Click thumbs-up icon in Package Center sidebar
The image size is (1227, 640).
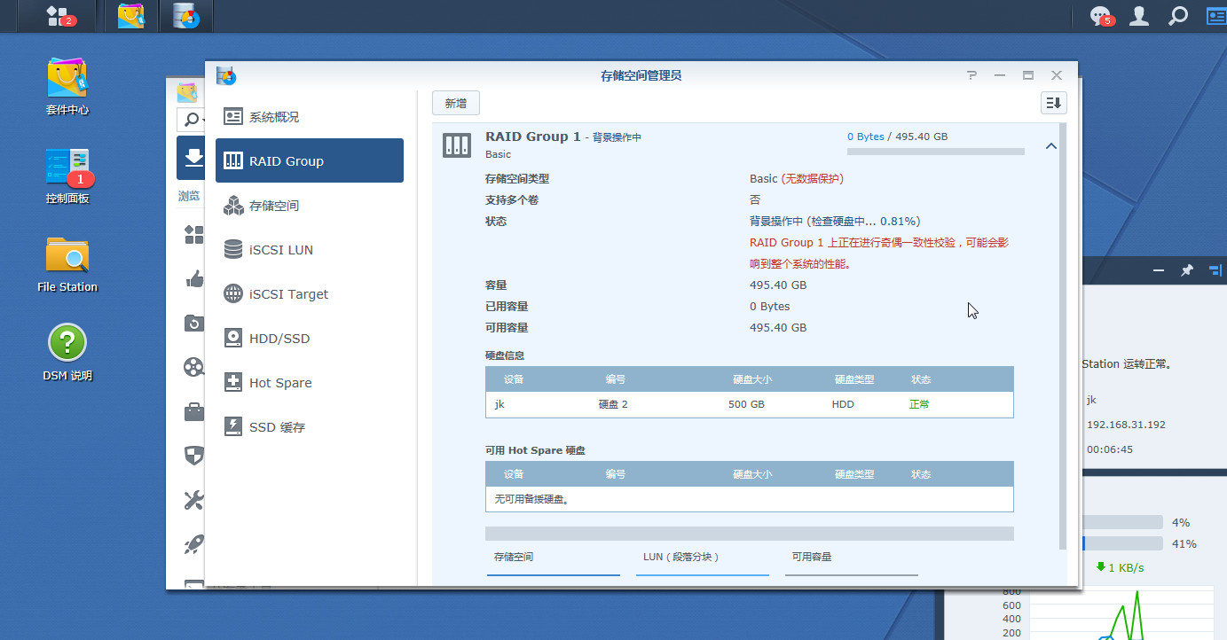[194, 278]
